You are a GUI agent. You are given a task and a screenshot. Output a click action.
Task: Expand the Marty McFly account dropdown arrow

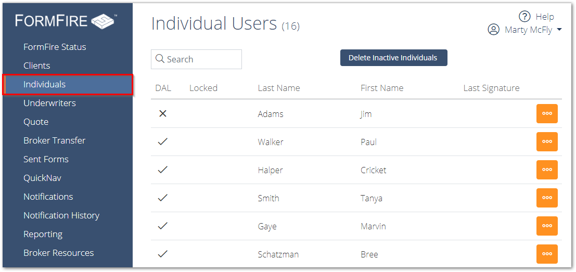click(x=559, y=30)
